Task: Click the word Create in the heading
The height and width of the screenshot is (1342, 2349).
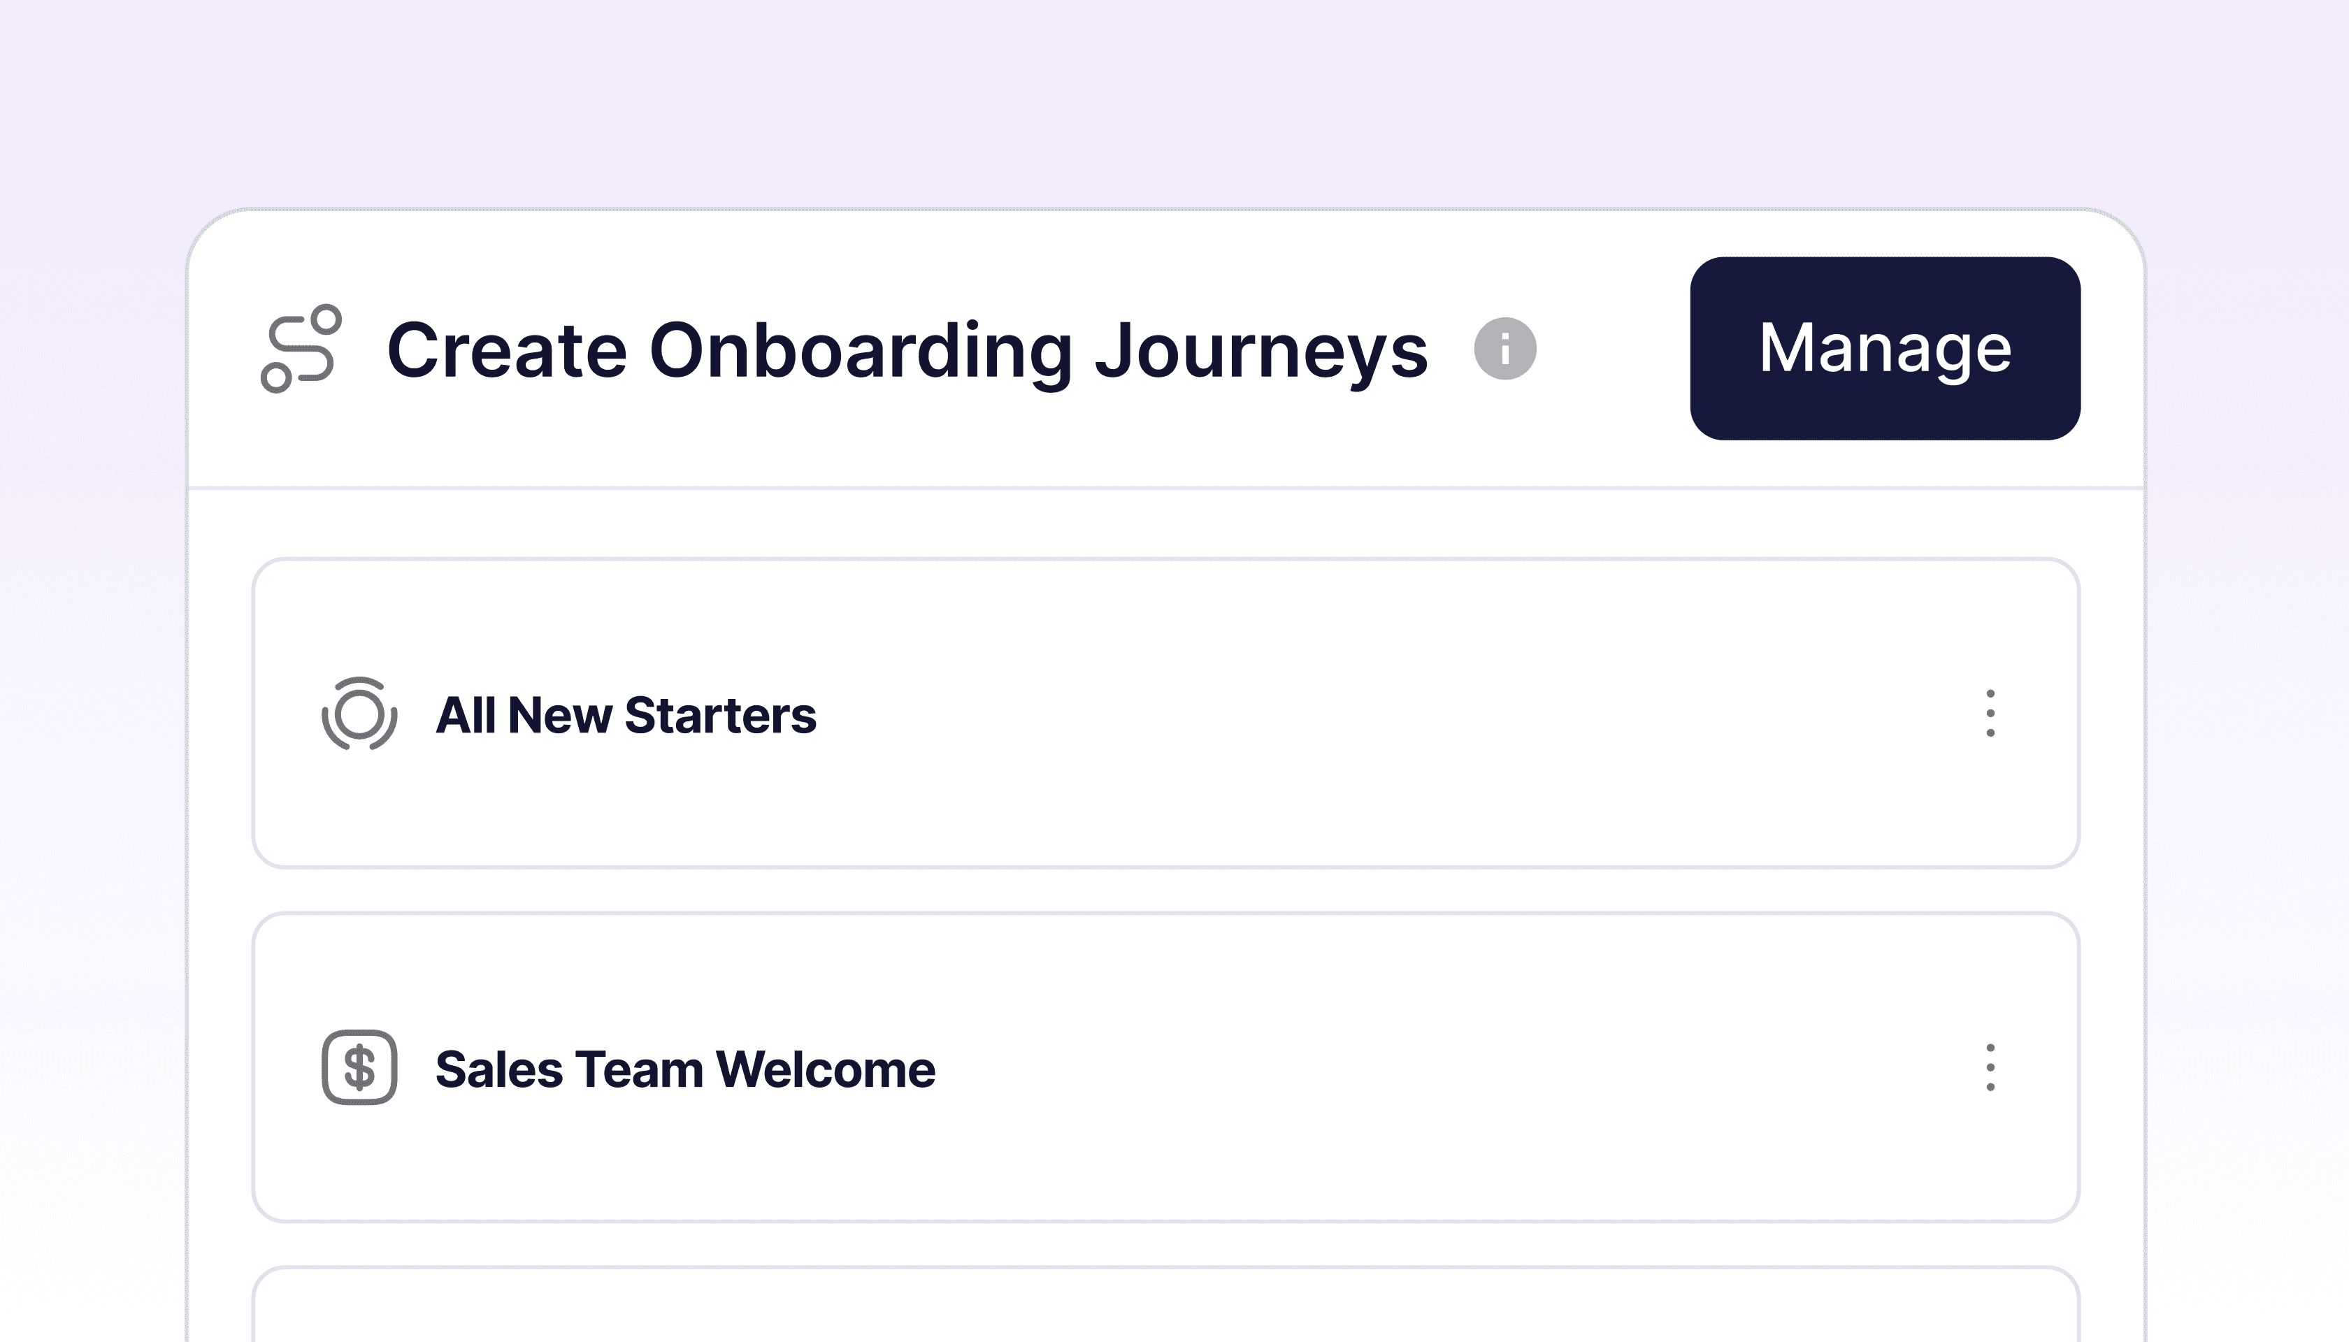Action: click(x=506, y=350)
